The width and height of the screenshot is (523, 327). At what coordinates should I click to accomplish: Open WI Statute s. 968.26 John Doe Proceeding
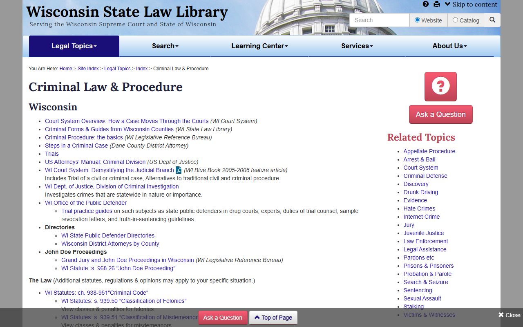pyautogui.click(x=118, y=268)
